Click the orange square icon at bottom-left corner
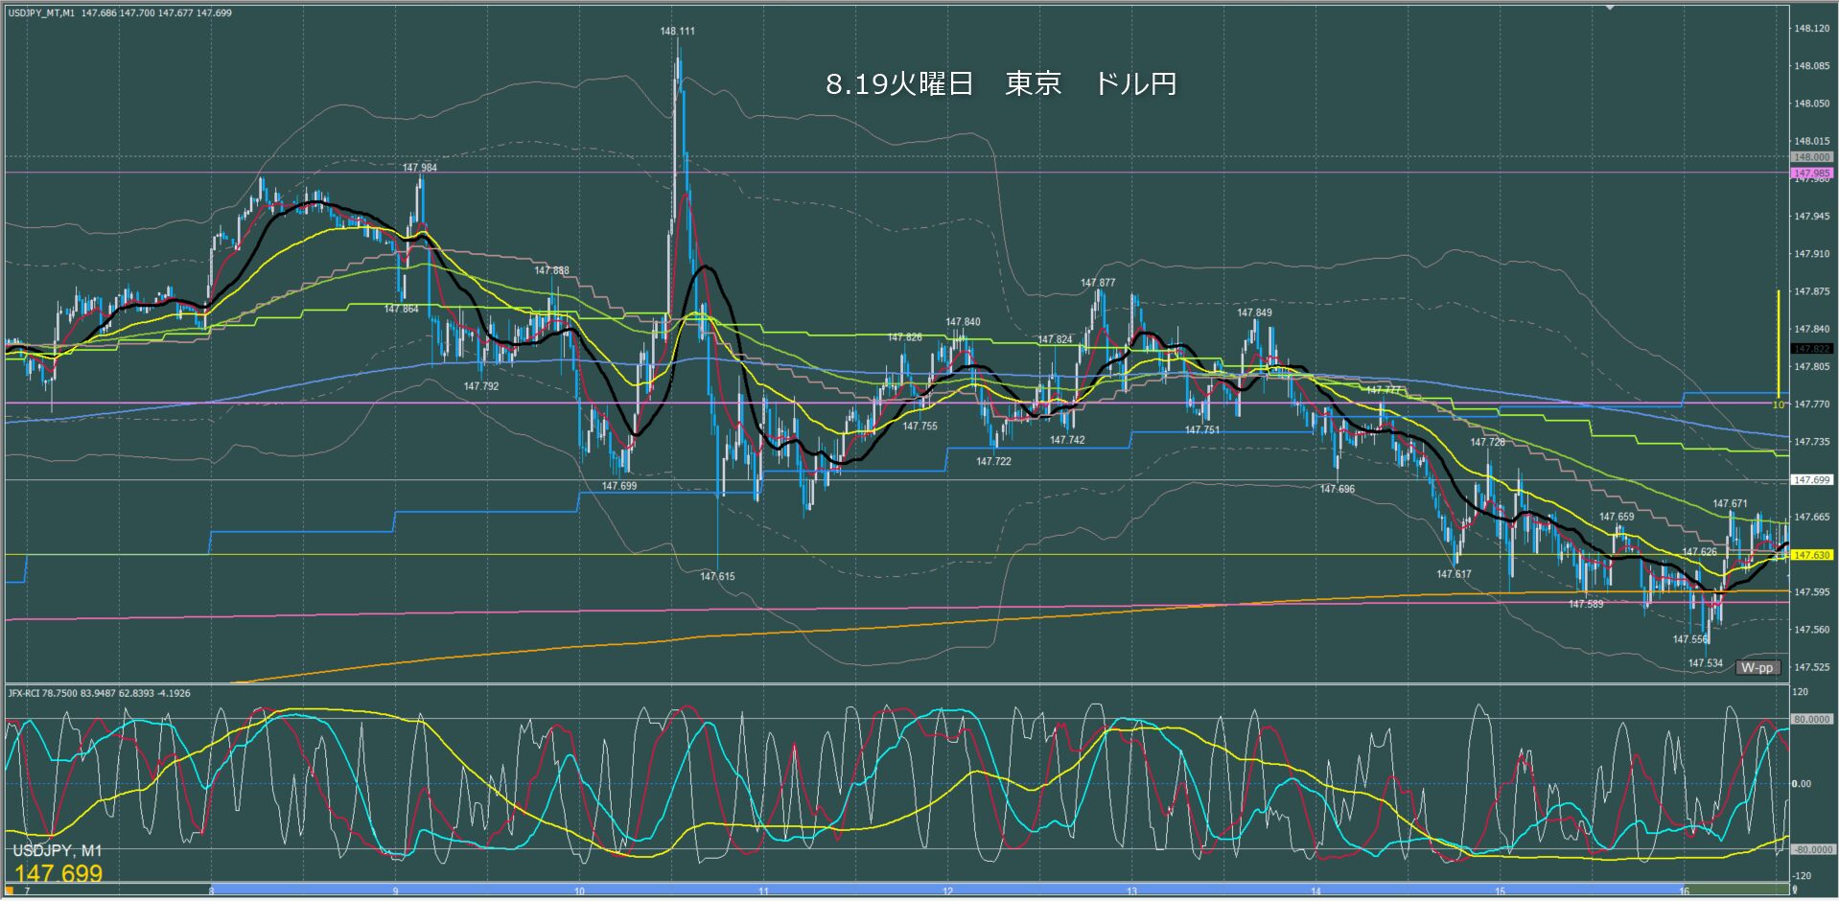 click(x=10, y=891)
